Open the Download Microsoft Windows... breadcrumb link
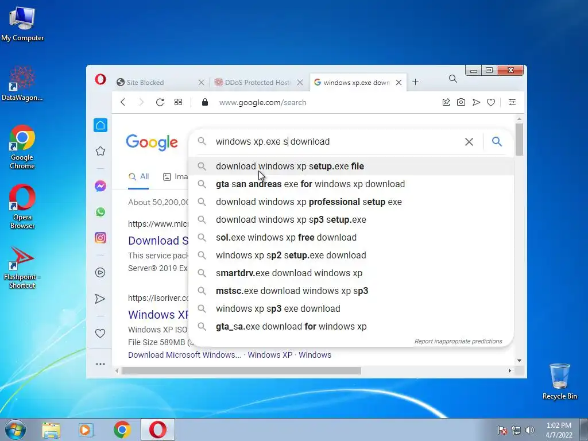Image resolution: width=588 pixels, height=441 pixels. point(184,355)
